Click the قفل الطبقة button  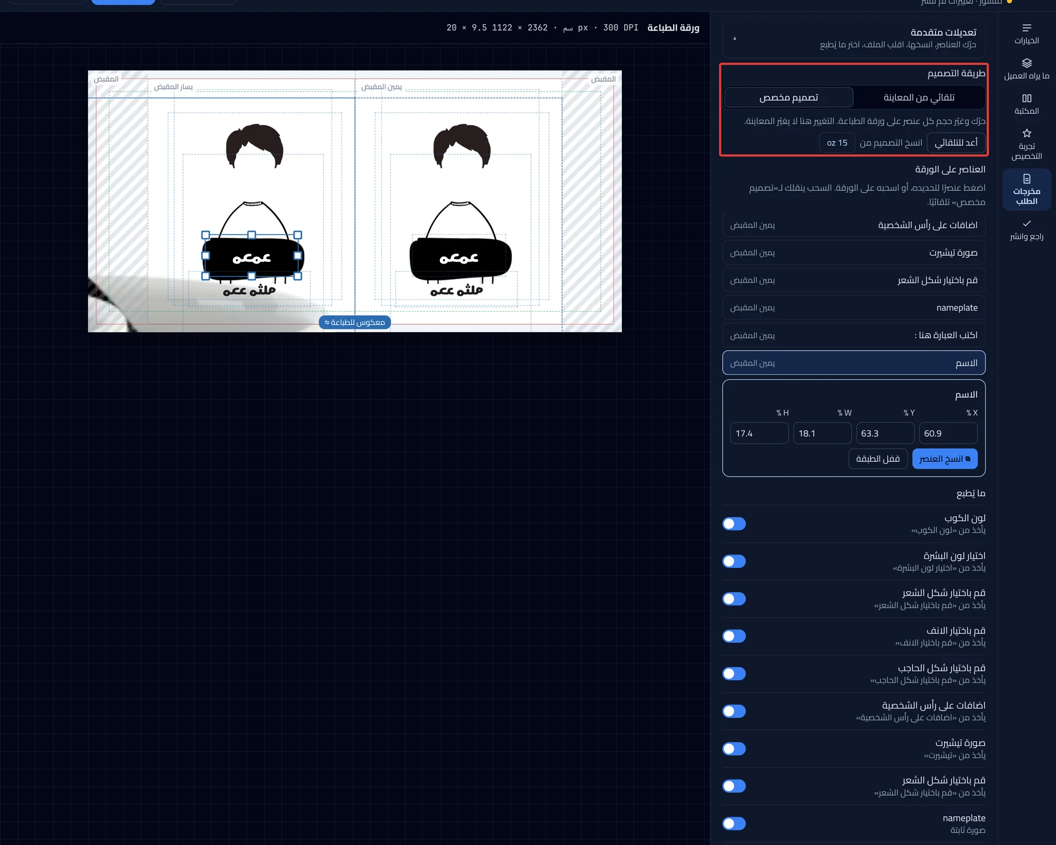(x=878, y=459)
